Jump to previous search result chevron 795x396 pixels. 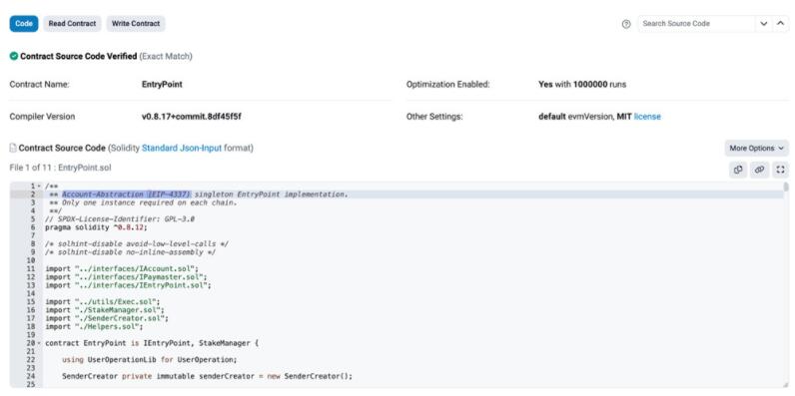[781, 23]
